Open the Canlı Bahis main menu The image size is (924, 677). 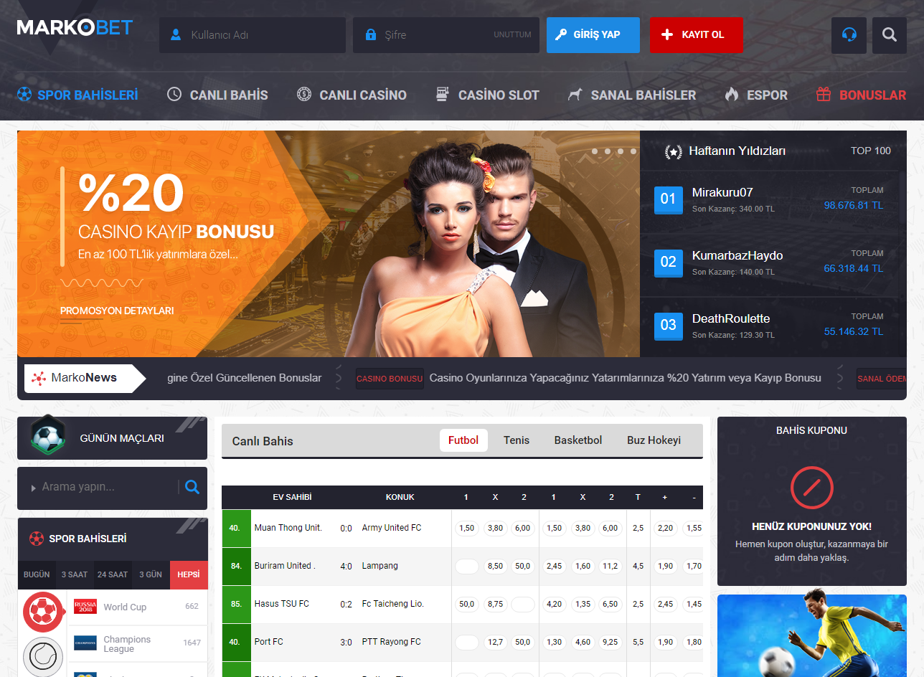[217, 95]
